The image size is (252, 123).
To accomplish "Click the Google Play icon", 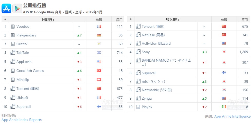I will tap(17, 8).
